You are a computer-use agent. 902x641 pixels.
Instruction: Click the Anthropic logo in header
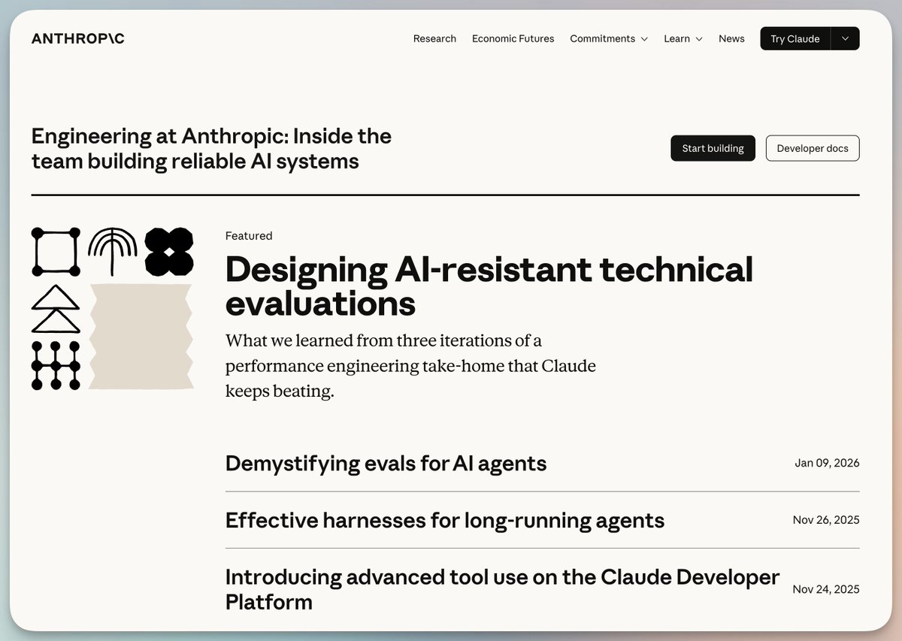tap(78, 38)
